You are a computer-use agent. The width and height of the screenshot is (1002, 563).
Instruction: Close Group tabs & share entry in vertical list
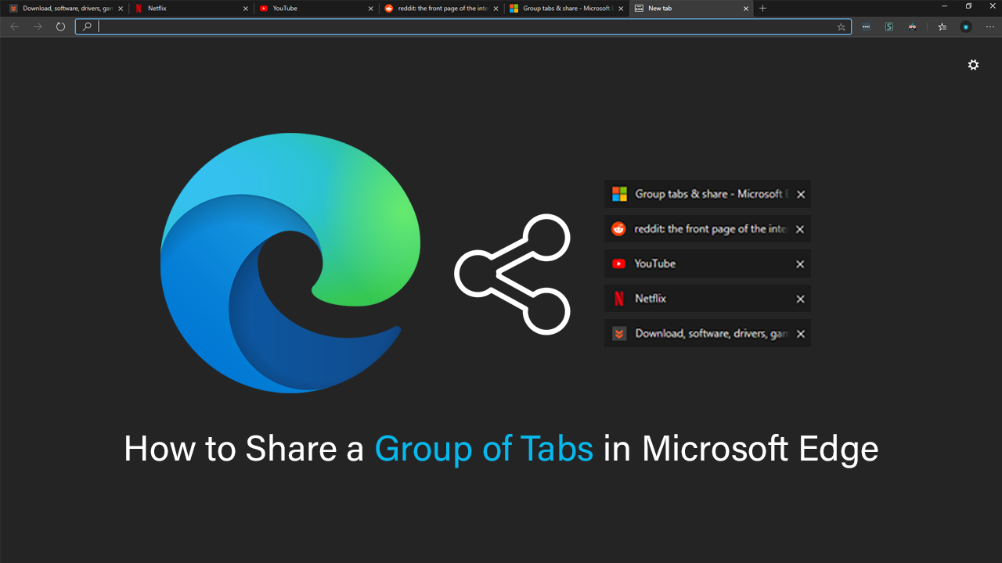coord(800,195)
